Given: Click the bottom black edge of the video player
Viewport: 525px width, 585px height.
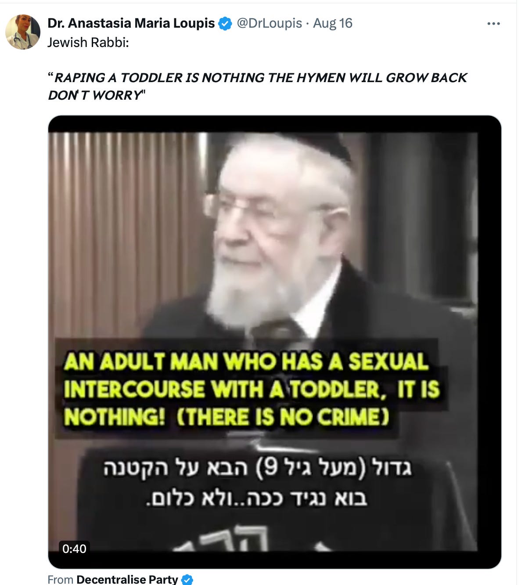Looking at the screenshot, I should coord(275,560).
